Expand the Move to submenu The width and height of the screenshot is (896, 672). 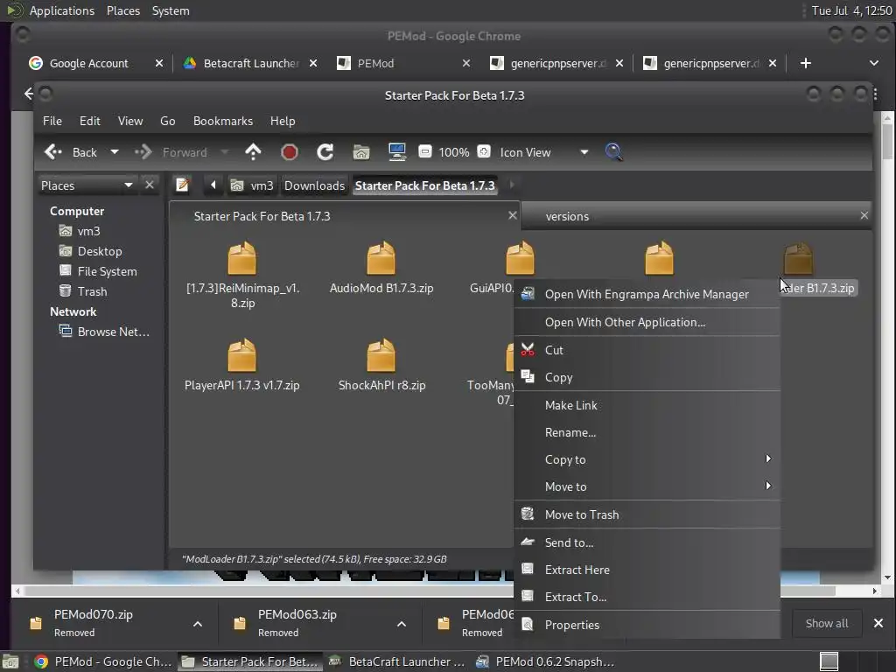(647, 486)
